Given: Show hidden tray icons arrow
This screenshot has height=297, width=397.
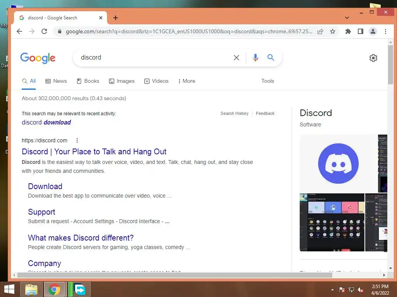Looking at the screenshot, I should pyautogui.click(x=332, y=290).
